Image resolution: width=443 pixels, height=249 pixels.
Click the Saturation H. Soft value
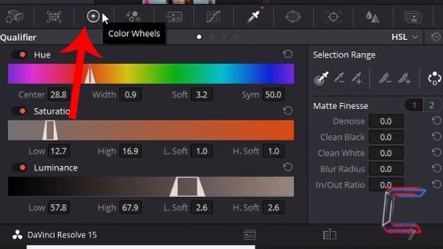273,151
